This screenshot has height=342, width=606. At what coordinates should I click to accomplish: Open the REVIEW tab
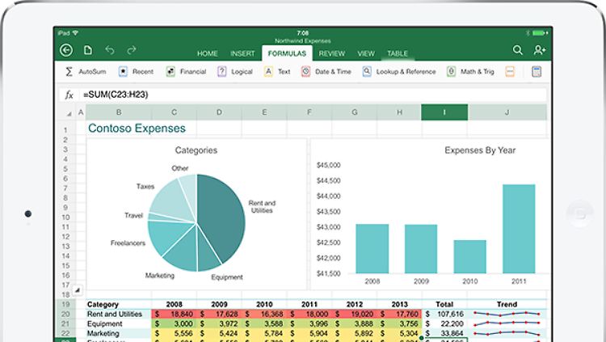tap(331, 54)
